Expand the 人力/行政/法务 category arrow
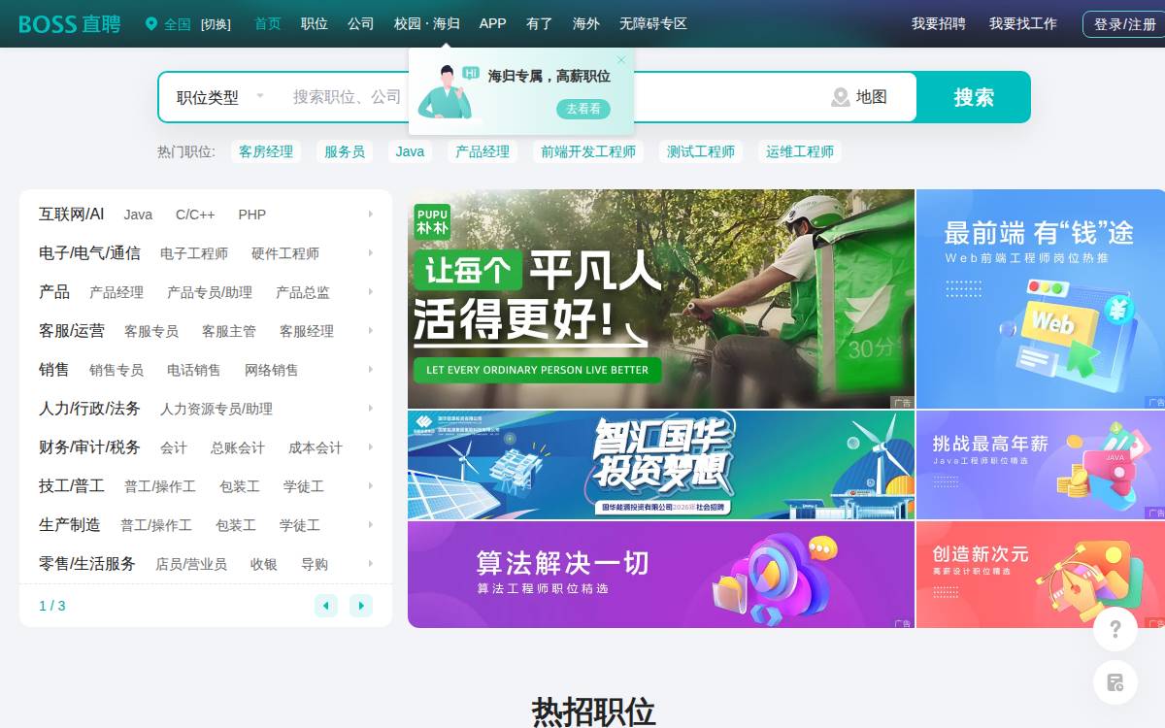This screenshot has height=728, width=1165. click(x=371, y=408)
